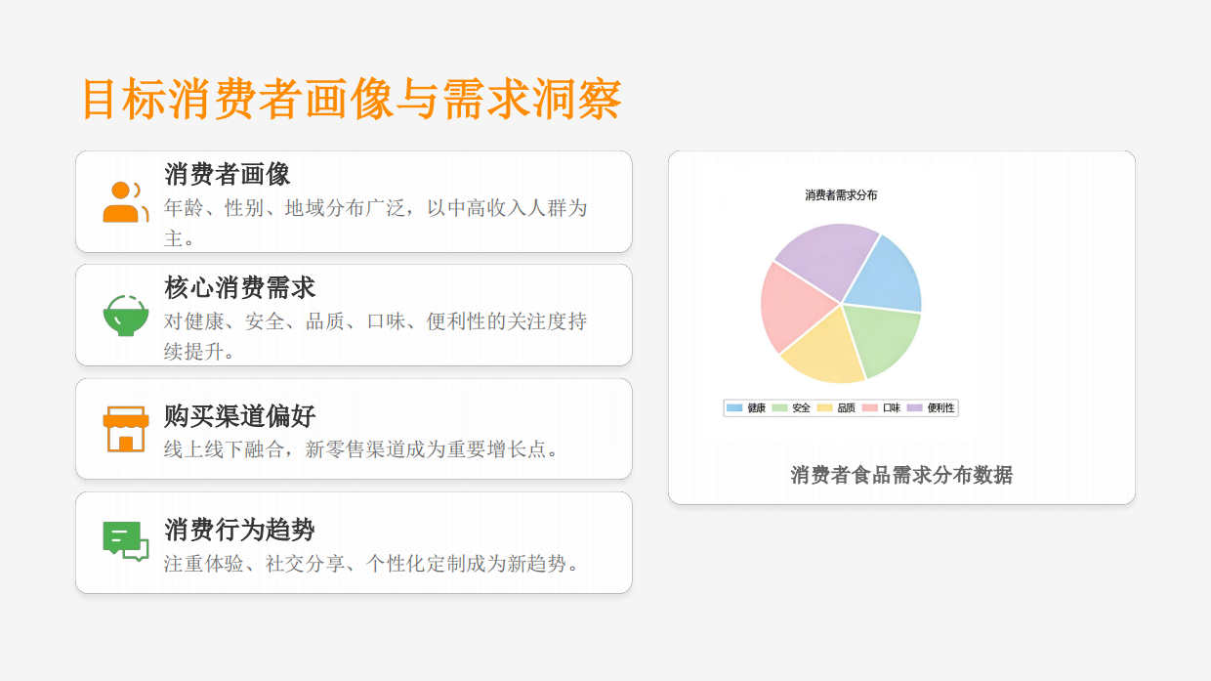Click the purple 便利性 legend swatch
Screen dimensions: 1211x681
(x=914, y=407)
